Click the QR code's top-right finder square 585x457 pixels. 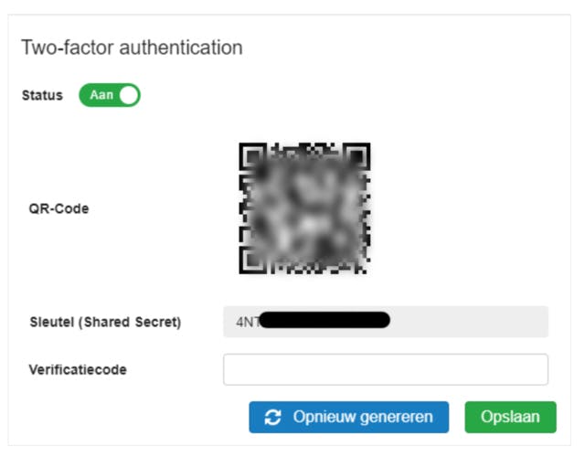[x=356, y=155]
